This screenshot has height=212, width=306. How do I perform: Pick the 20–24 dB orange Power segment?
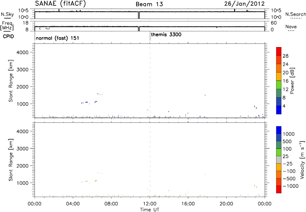click(279, 68)
